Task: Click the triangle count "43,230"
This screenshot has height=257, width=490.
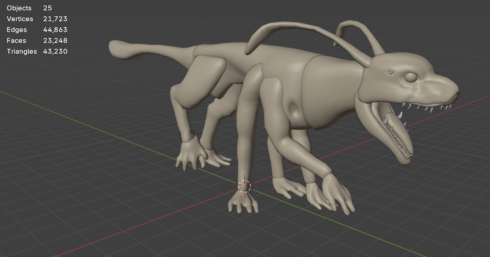Action: (x=55, y=51)
